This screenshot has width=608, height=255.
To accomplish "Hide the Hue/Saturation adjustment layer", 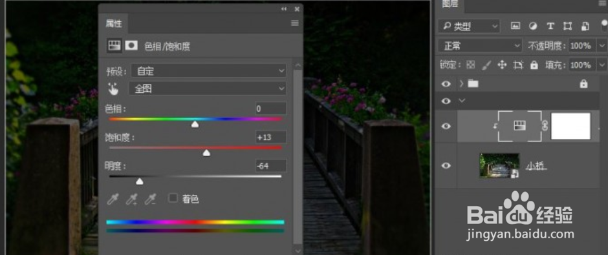I will pos(446,126).
